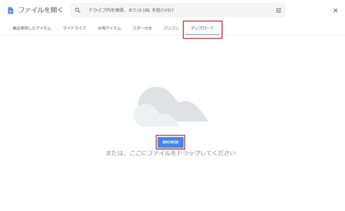
Task: Click the empty drop area below instruction text
Action: [171, 184]
